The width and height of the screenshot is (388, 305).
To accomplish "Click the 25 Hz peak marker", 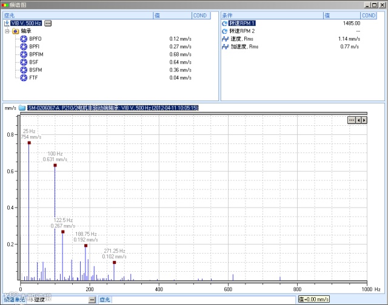I will (29, 143).
